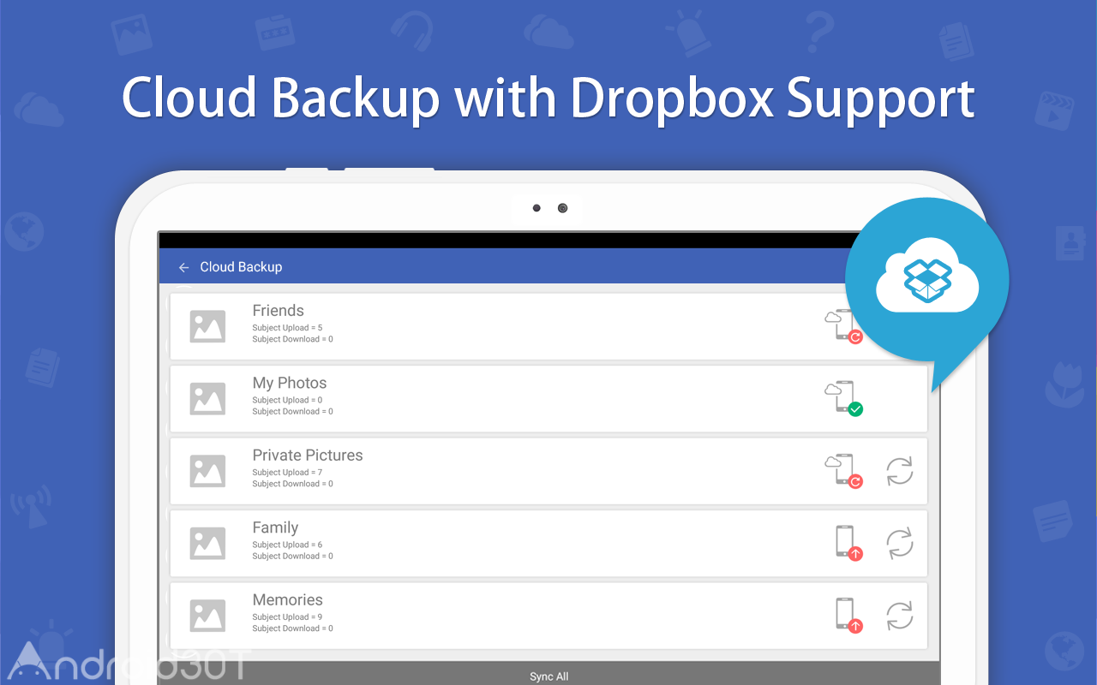Click Cloud Backup header title
Image resolution: width=1097 pixels, height=685 pixels.
[x=241, y=267]
